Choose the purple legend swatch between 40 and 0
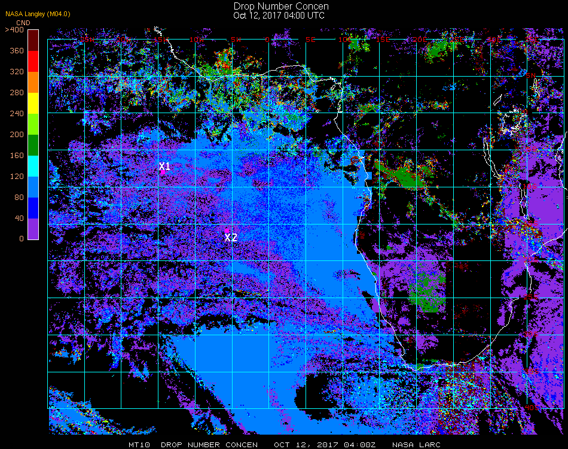The height and width of the screenshot is (449, 568). (33, 229)
